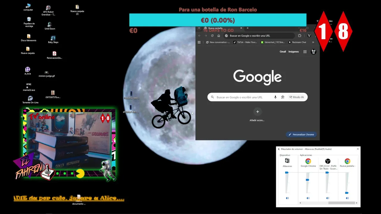Mute the Altavoces device speaker
The image size is (381, 214).
(287, 198)
